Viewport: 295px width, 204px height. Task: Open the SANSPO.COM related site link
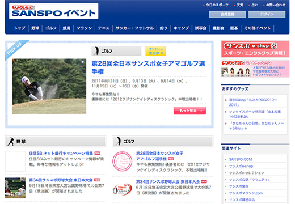(241, 159)
